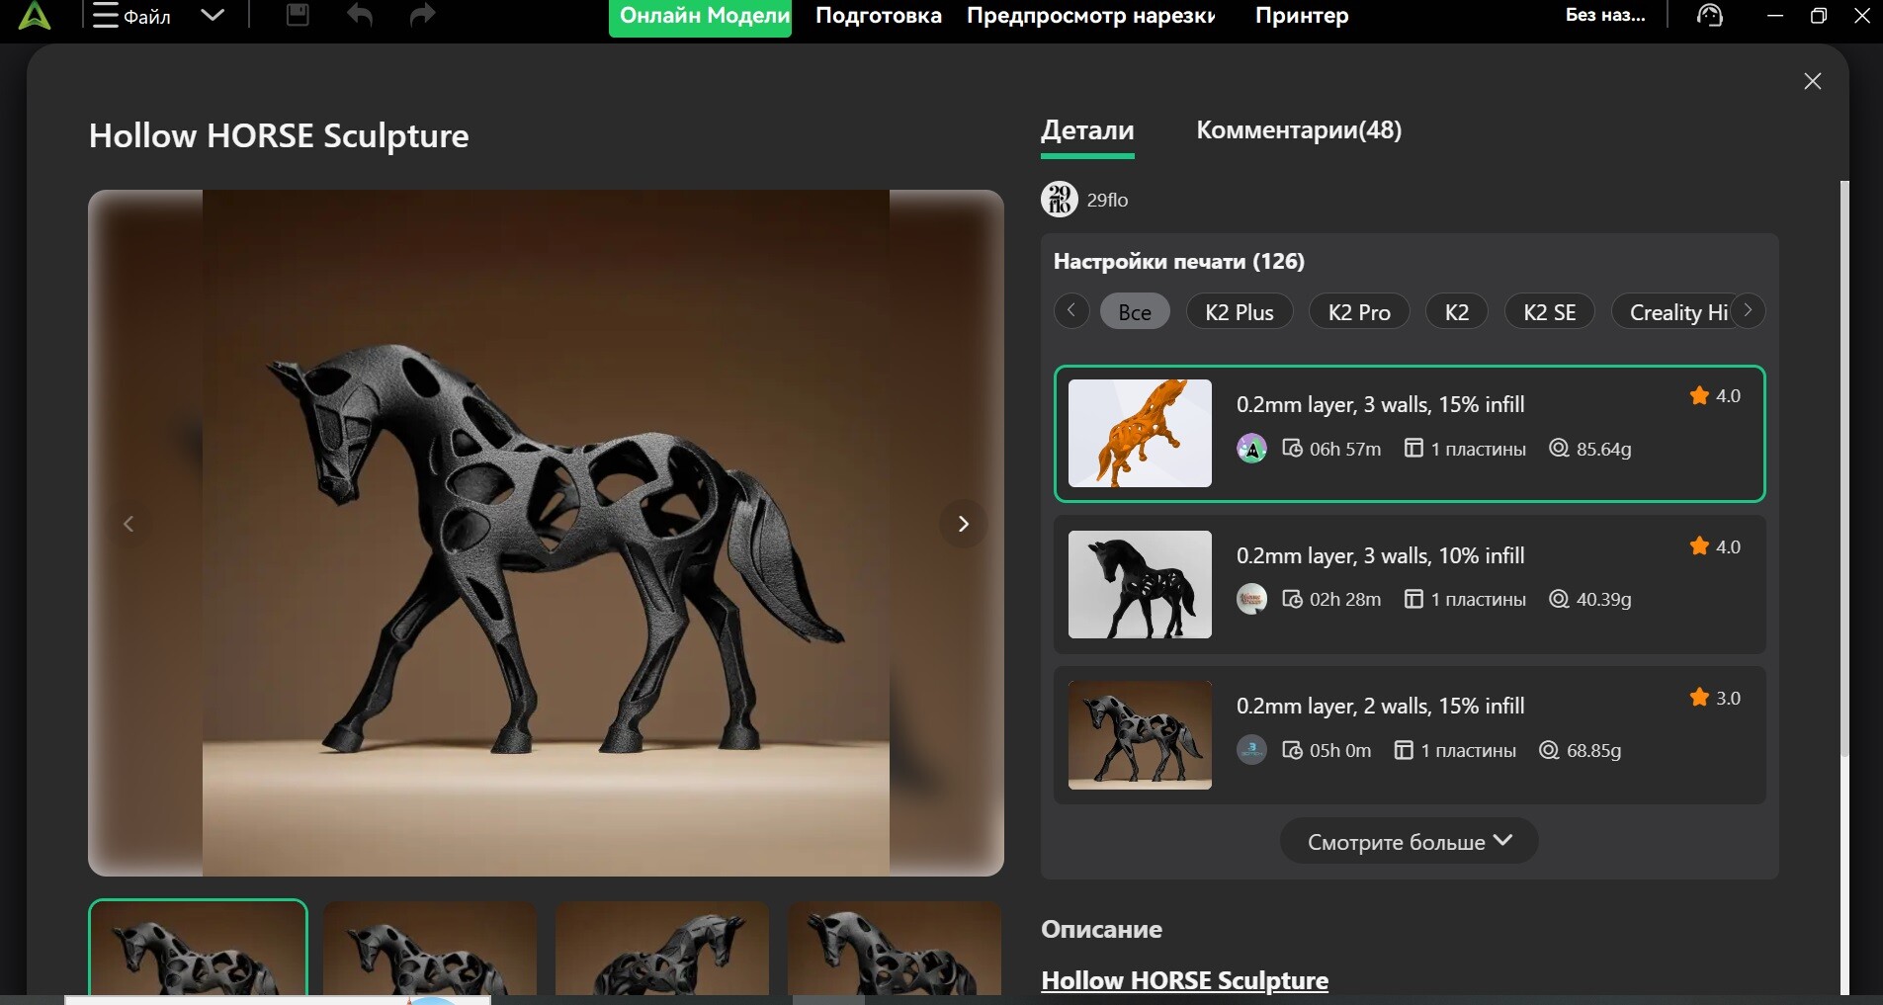Click the thumbnail of the 2 walls profile
The height and width of the screenshot is (1005, 1883).
tap(1140, 735)
